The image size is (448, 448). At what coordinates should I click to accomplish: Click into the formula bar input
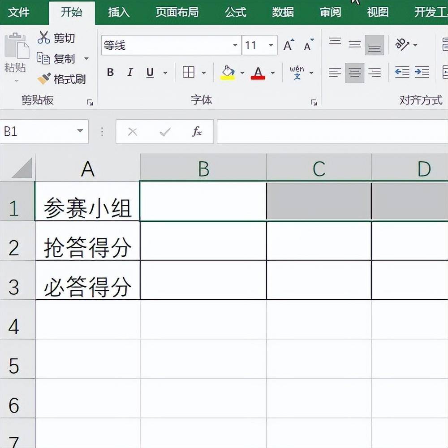pyautogui.click(x=332, y=131)
